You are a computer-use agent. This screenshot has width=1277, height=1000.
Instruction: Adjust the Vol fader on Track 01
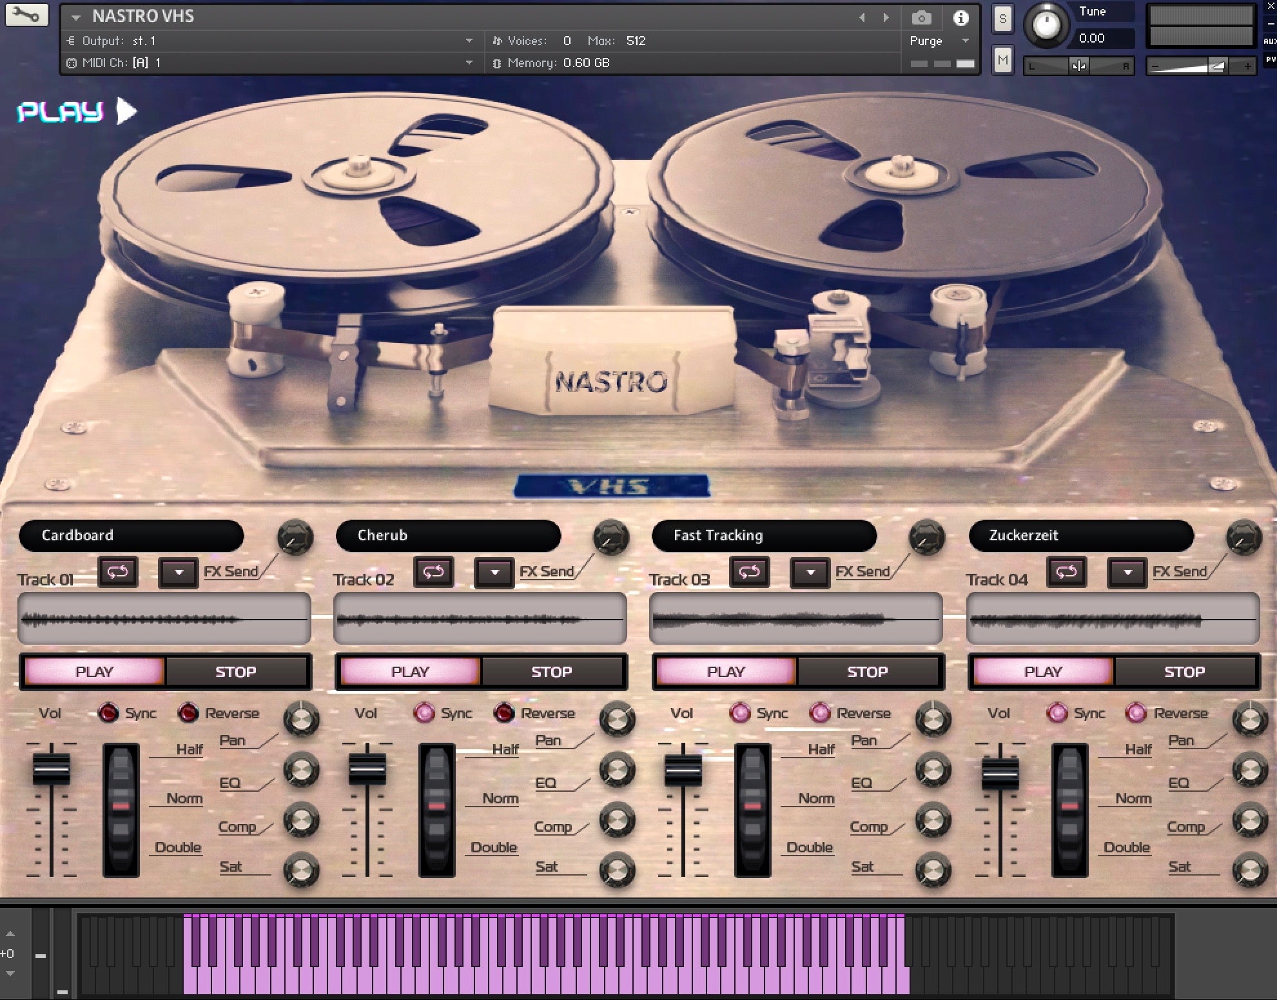pos(53,770)
